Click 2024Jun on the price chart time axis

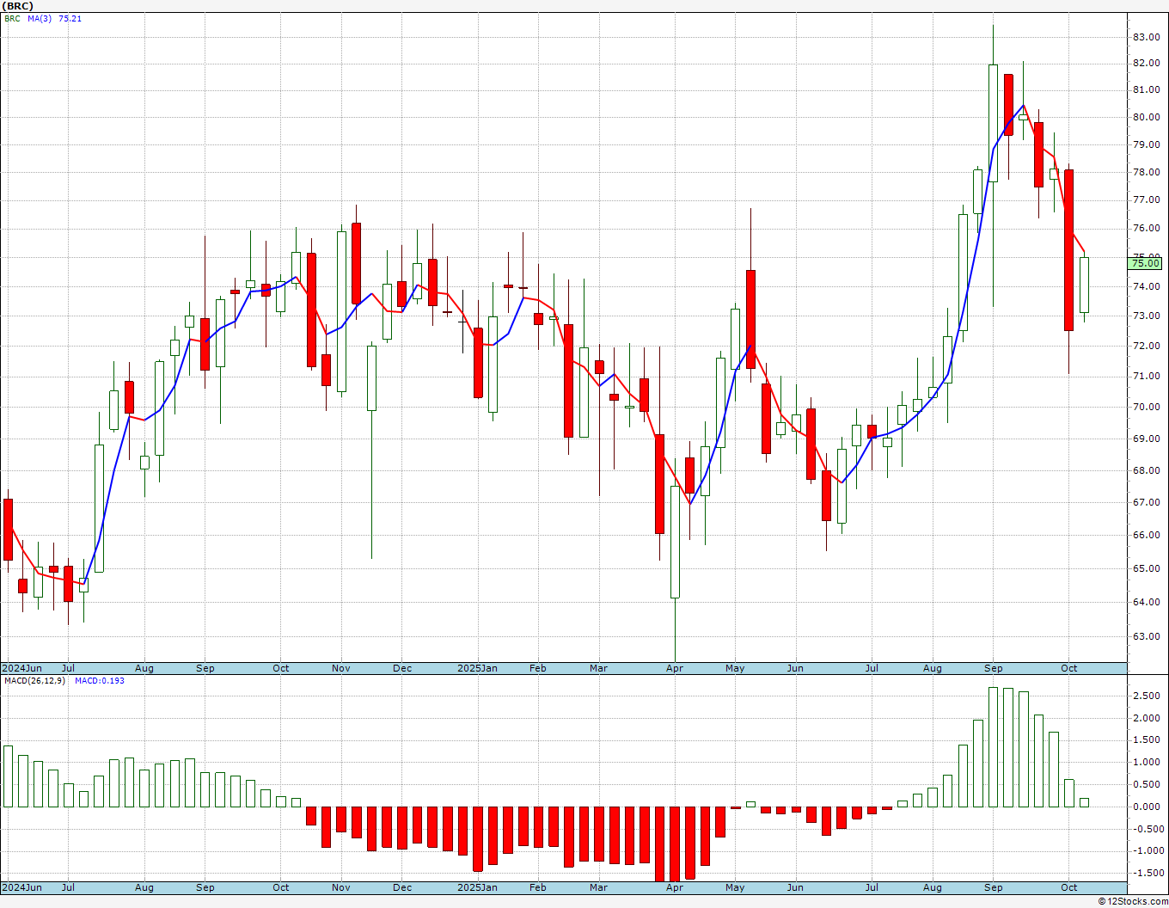click(21, 668)
